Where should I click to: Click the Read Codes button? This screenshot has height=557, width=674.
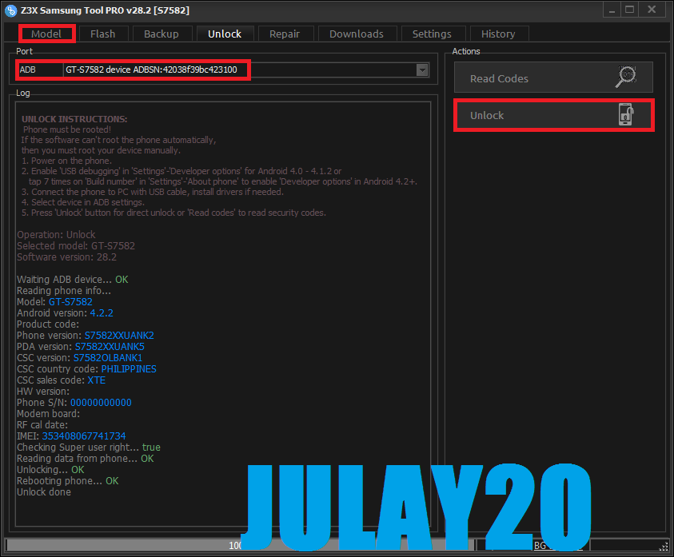click(553, 78)
